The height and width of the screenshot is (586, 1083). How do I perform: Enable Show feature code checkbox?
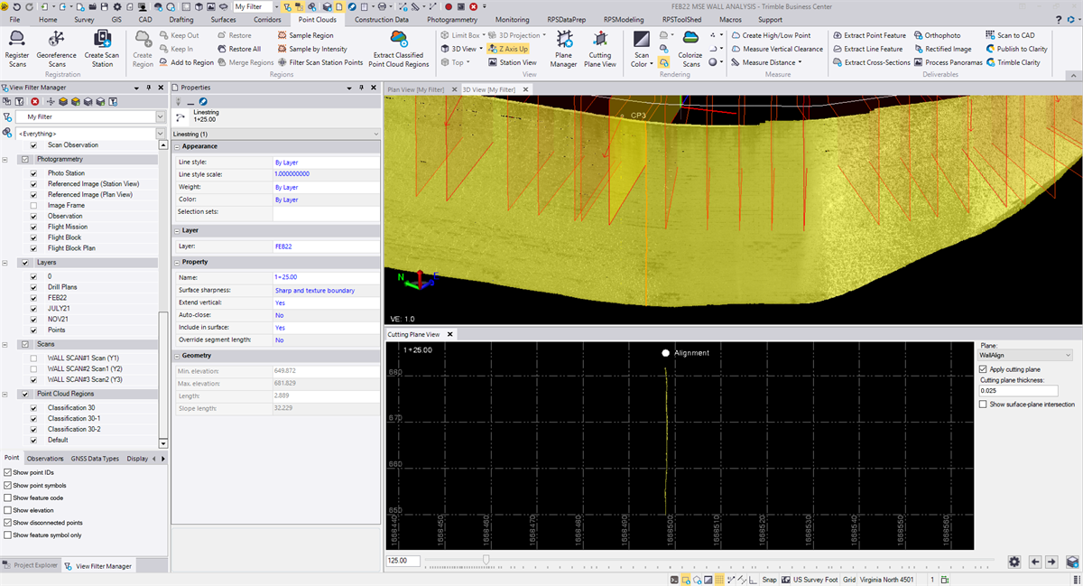pyautogui.click(x=8, y=498)
